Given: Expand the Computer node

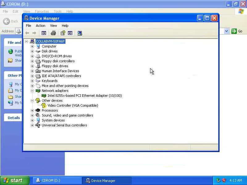Looking at the screenshot, I should pyautogui.click(x=32, y=47).
